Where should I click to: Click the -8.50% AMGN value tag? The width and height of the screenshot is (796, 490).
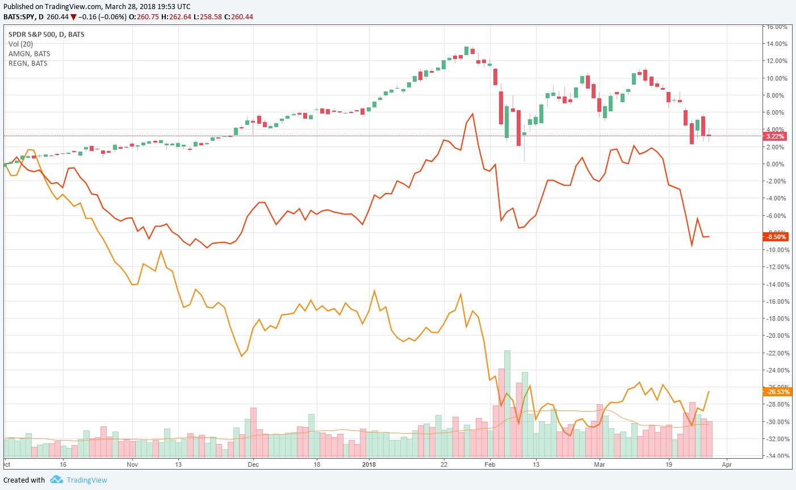coord(776,237)
